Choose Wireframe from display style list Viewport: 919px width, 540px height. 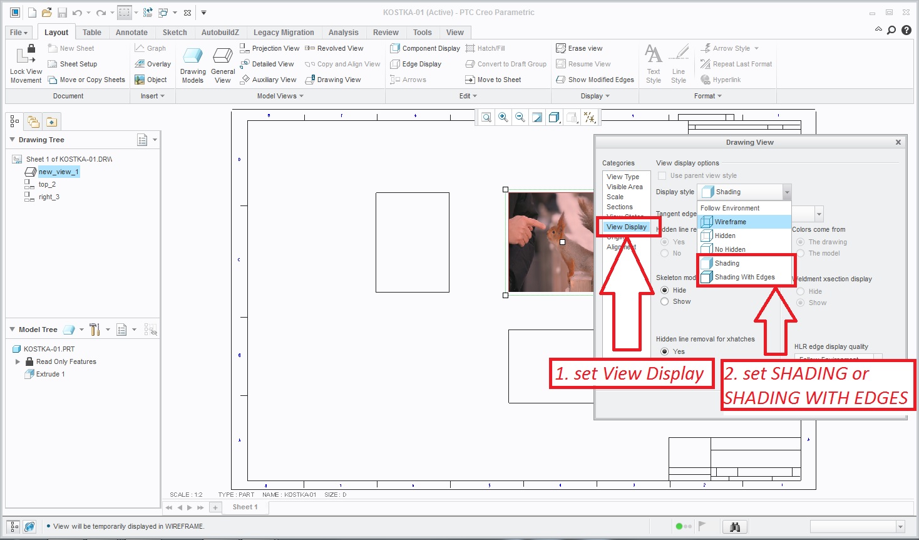[x=745, y=222]
